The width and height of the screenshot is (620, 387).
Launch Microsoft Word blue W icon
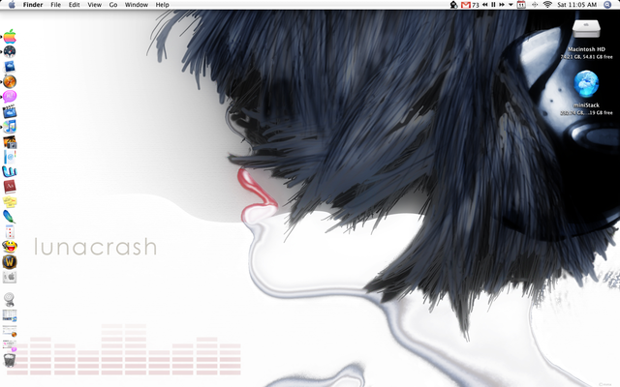tap(10, 171)
